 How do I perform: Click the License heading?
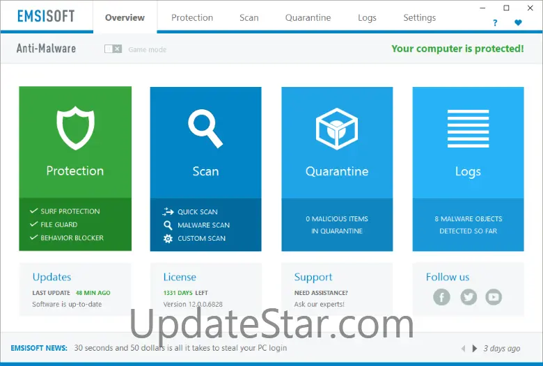tap(180, 277)
